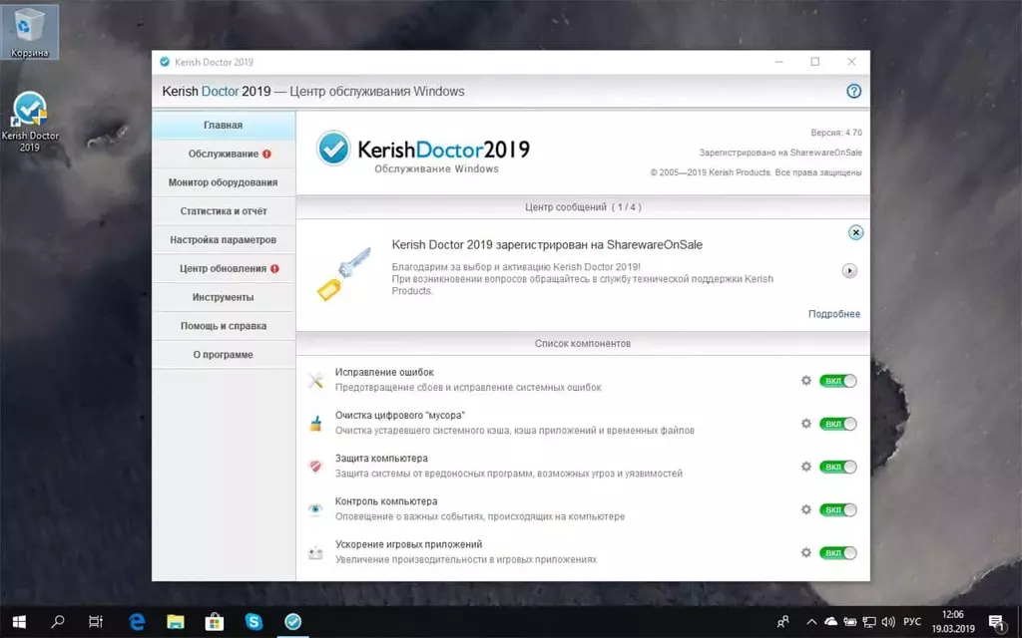Viewport: 1022px width, 638px height.
Task: Open settings gear for Защита компьютера
Action: 806,467
